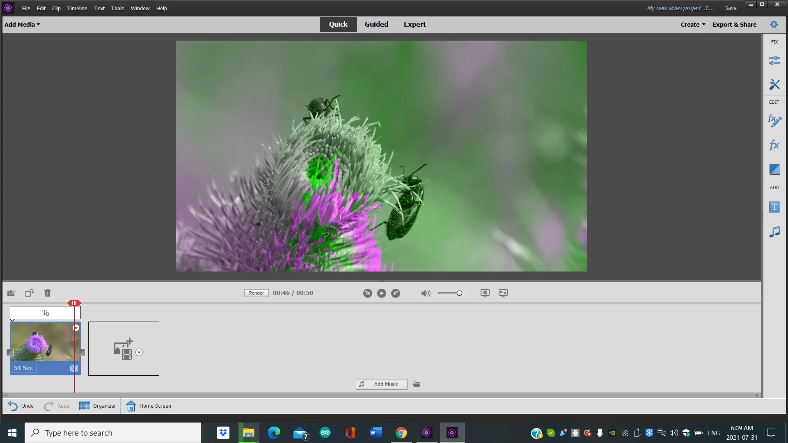Screen dimensions: 788x443
Task: Open the Timeline menu
Action: point(77,8)
